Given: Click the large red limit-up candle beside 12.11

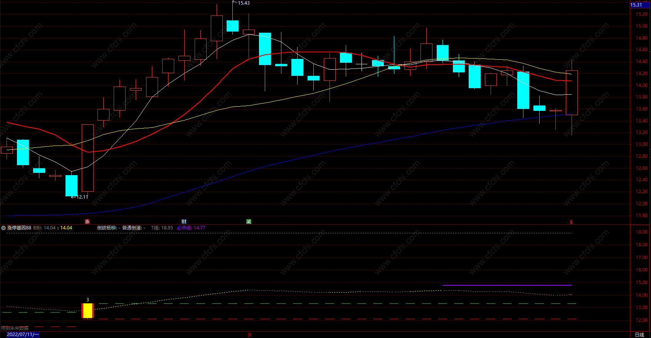Looking at the screenshot, I should [87, 158].
